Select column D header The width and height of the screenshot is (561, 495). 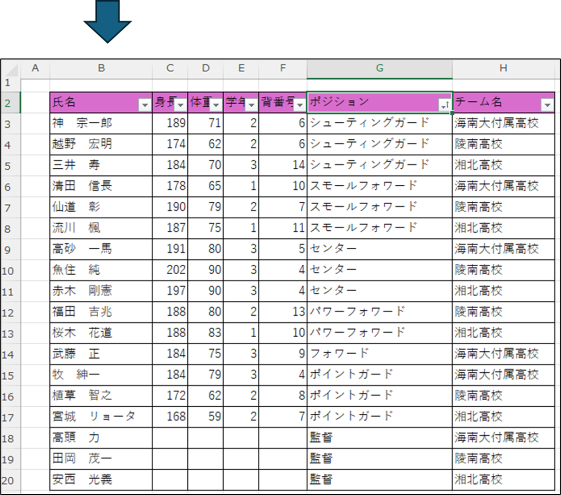205,68
